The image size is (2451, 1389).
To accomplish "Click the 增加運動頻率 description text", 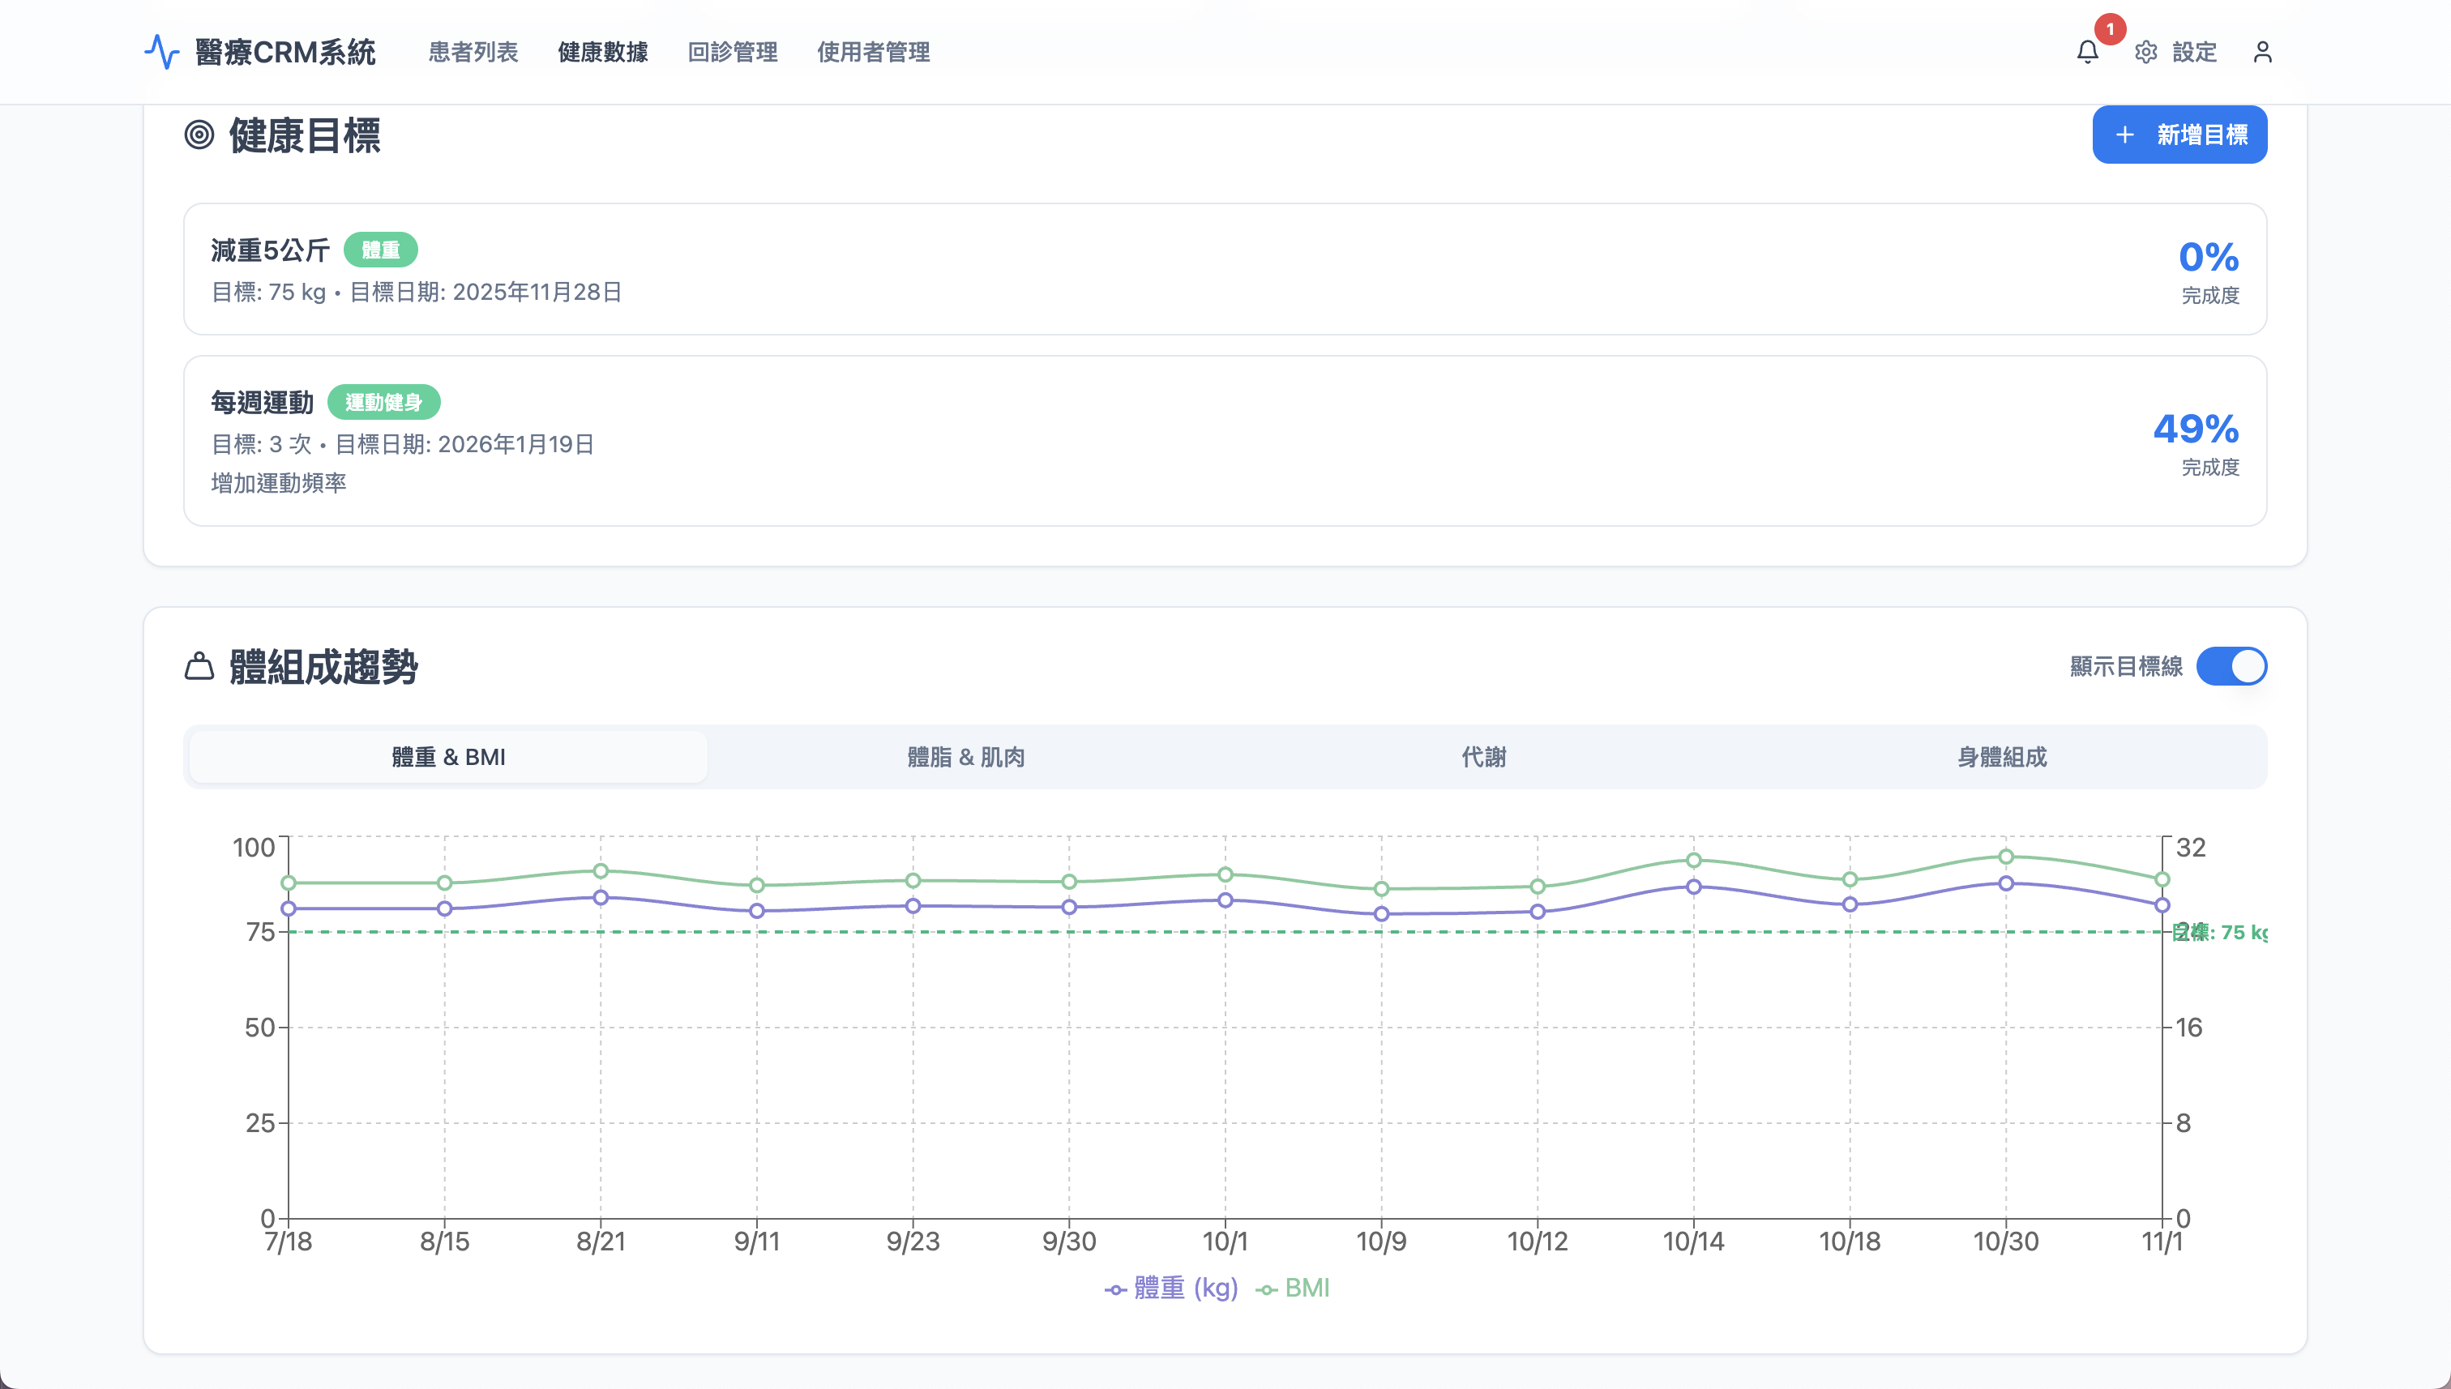I will pyautogui.click(x=279, y=483).
